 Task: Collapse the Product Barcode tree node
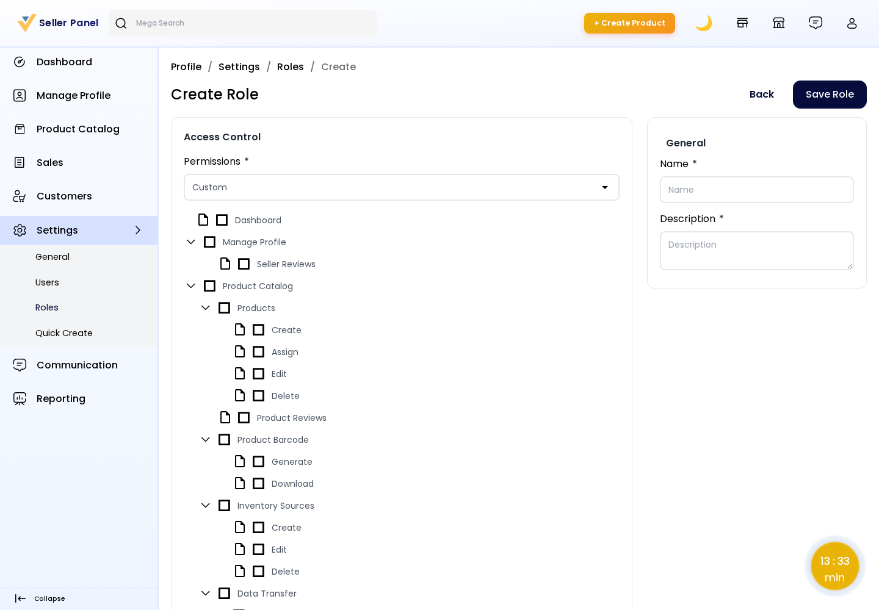pyautogui.click(x=206, y=439)
